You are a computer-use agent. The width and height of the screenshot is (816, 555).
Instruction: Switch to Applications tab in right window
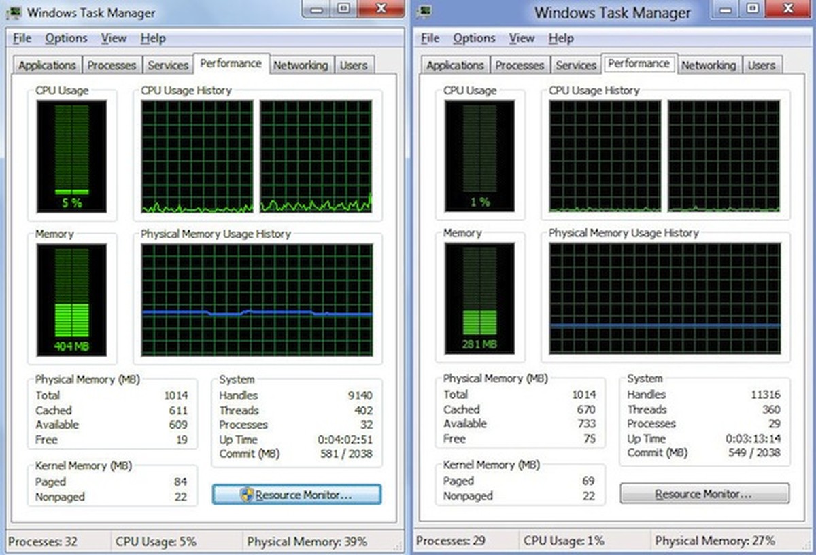click(x=455, y=65)
